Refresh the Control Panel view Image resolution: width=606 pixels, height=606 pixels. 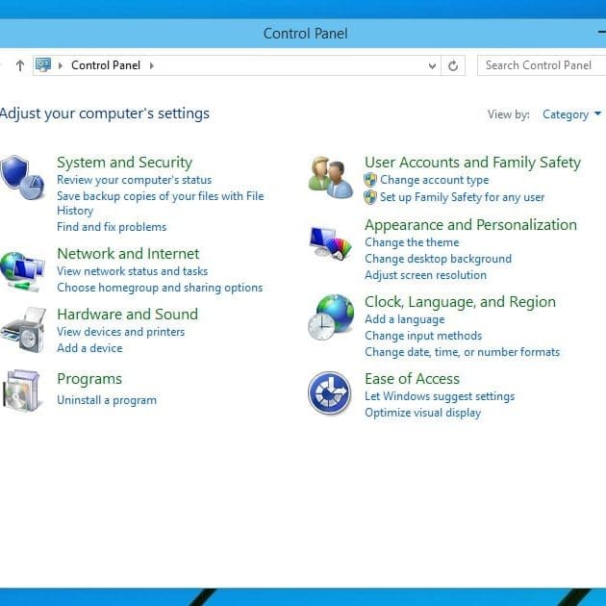click(x=454, y=65)
